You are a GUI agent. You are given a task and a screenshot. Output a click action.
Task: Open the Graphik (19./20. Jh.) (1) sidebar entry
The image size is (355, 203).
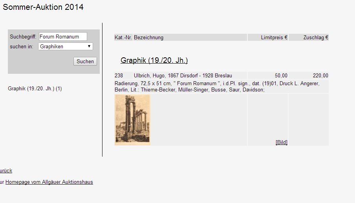coord(35,88)
